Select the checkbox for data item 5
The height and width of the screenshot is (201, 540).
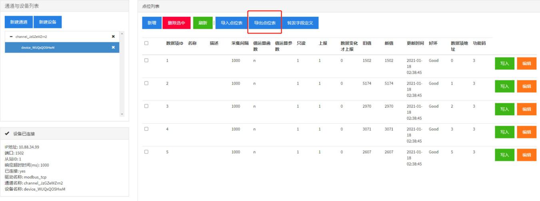coord(146,152)
